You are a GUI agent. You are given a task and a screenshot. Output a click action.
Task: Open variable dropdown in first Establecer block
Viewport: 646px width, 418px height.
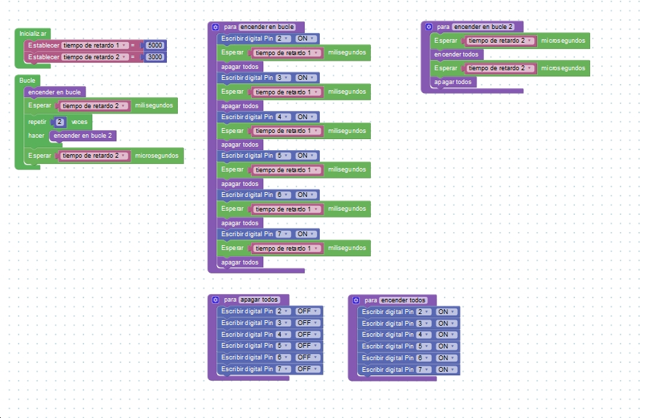94,45
